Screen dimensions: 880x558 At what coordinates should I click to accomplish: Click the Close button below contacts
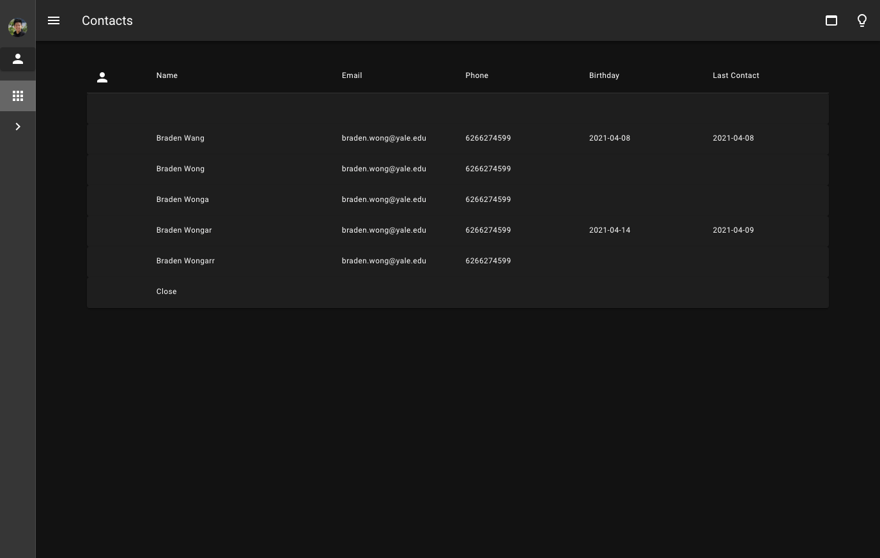tap(166, 291)
